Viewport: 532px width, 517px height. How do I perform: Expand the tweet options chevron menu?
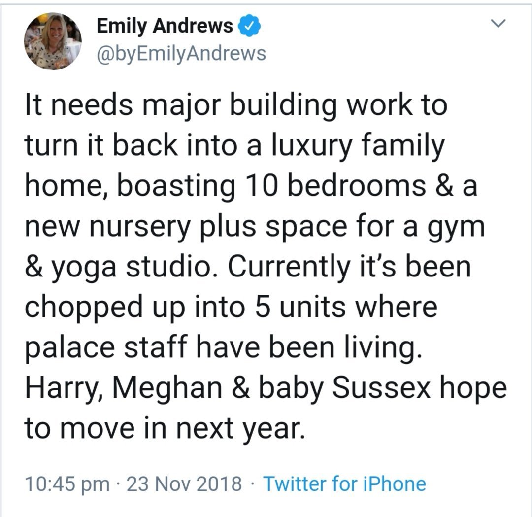(x=499, y=23)
